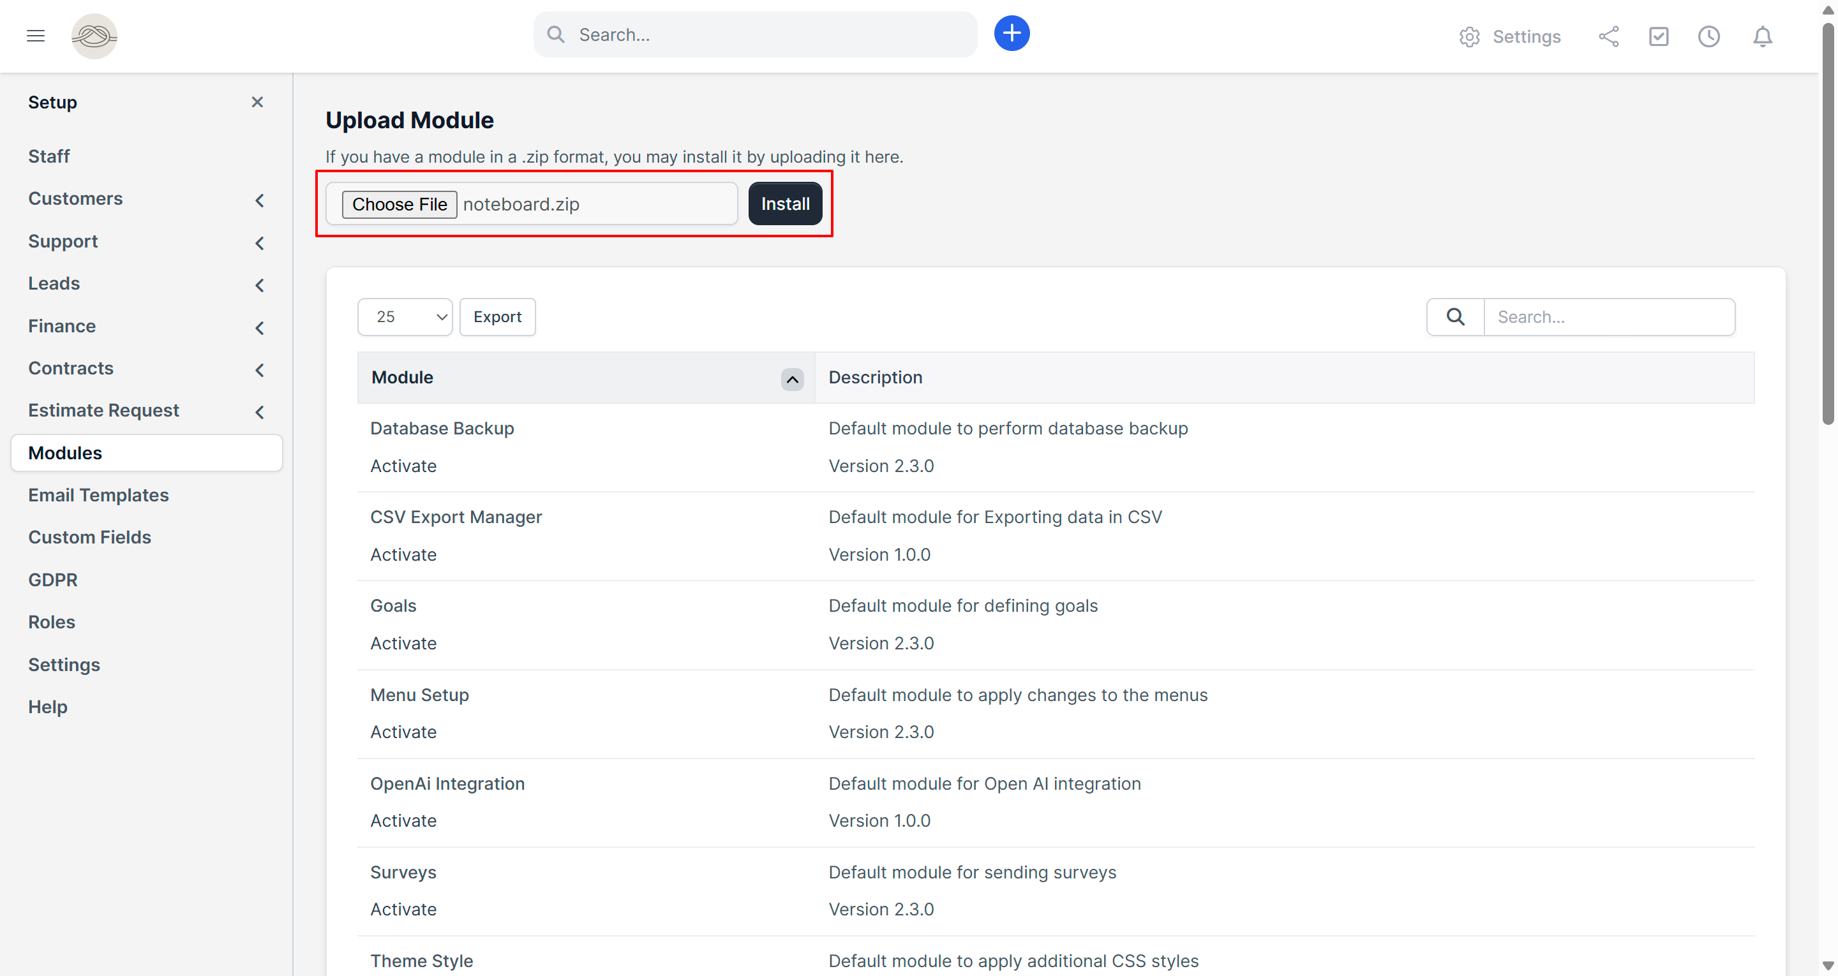Click the blue plus quick-create button

point(1011,34)
